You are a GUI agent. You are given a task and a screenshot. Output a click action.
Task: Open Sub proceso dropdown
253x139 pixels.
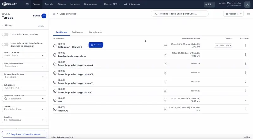tap(24, 88)
